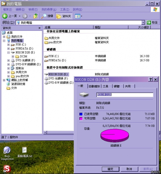
Task: Click the Go (移至) button
Action: [152, 23]
